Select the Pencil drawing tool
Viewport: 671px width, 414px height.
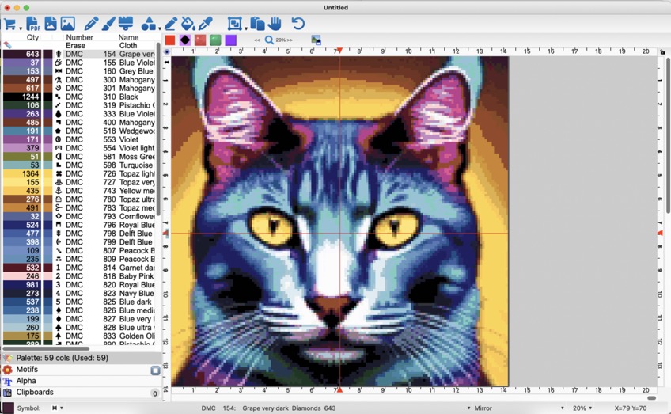tap(92, 24)
